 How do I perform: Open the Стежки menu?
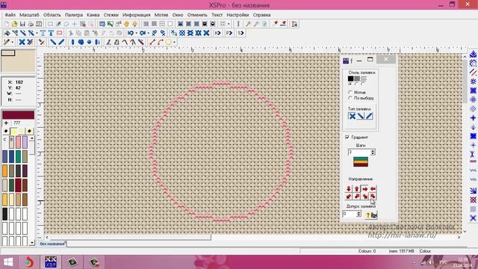pos(111,15)
